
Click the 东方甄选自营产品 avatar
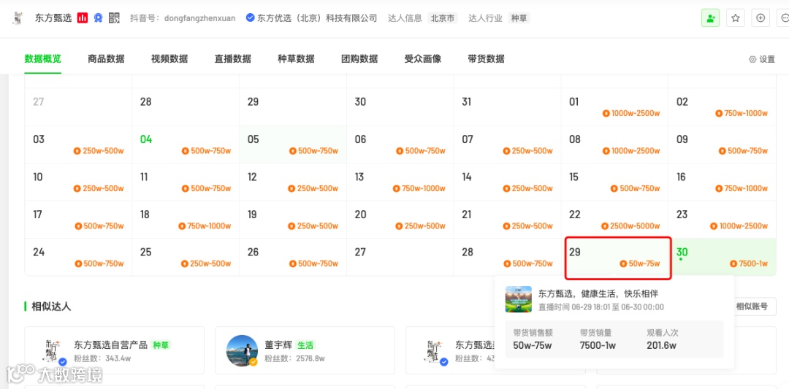point(52,351)
